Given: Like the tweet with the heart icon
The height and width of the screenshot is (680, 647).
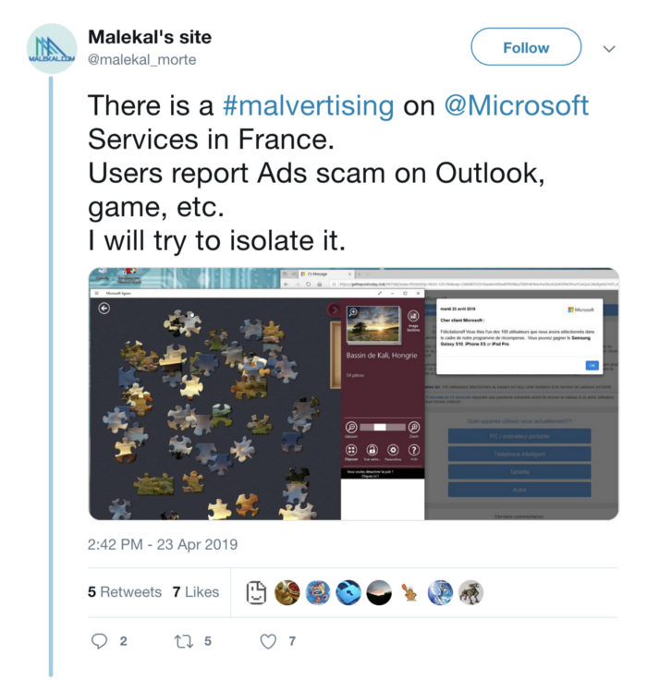Looking at the screenshot, I should tap(268, 640).
